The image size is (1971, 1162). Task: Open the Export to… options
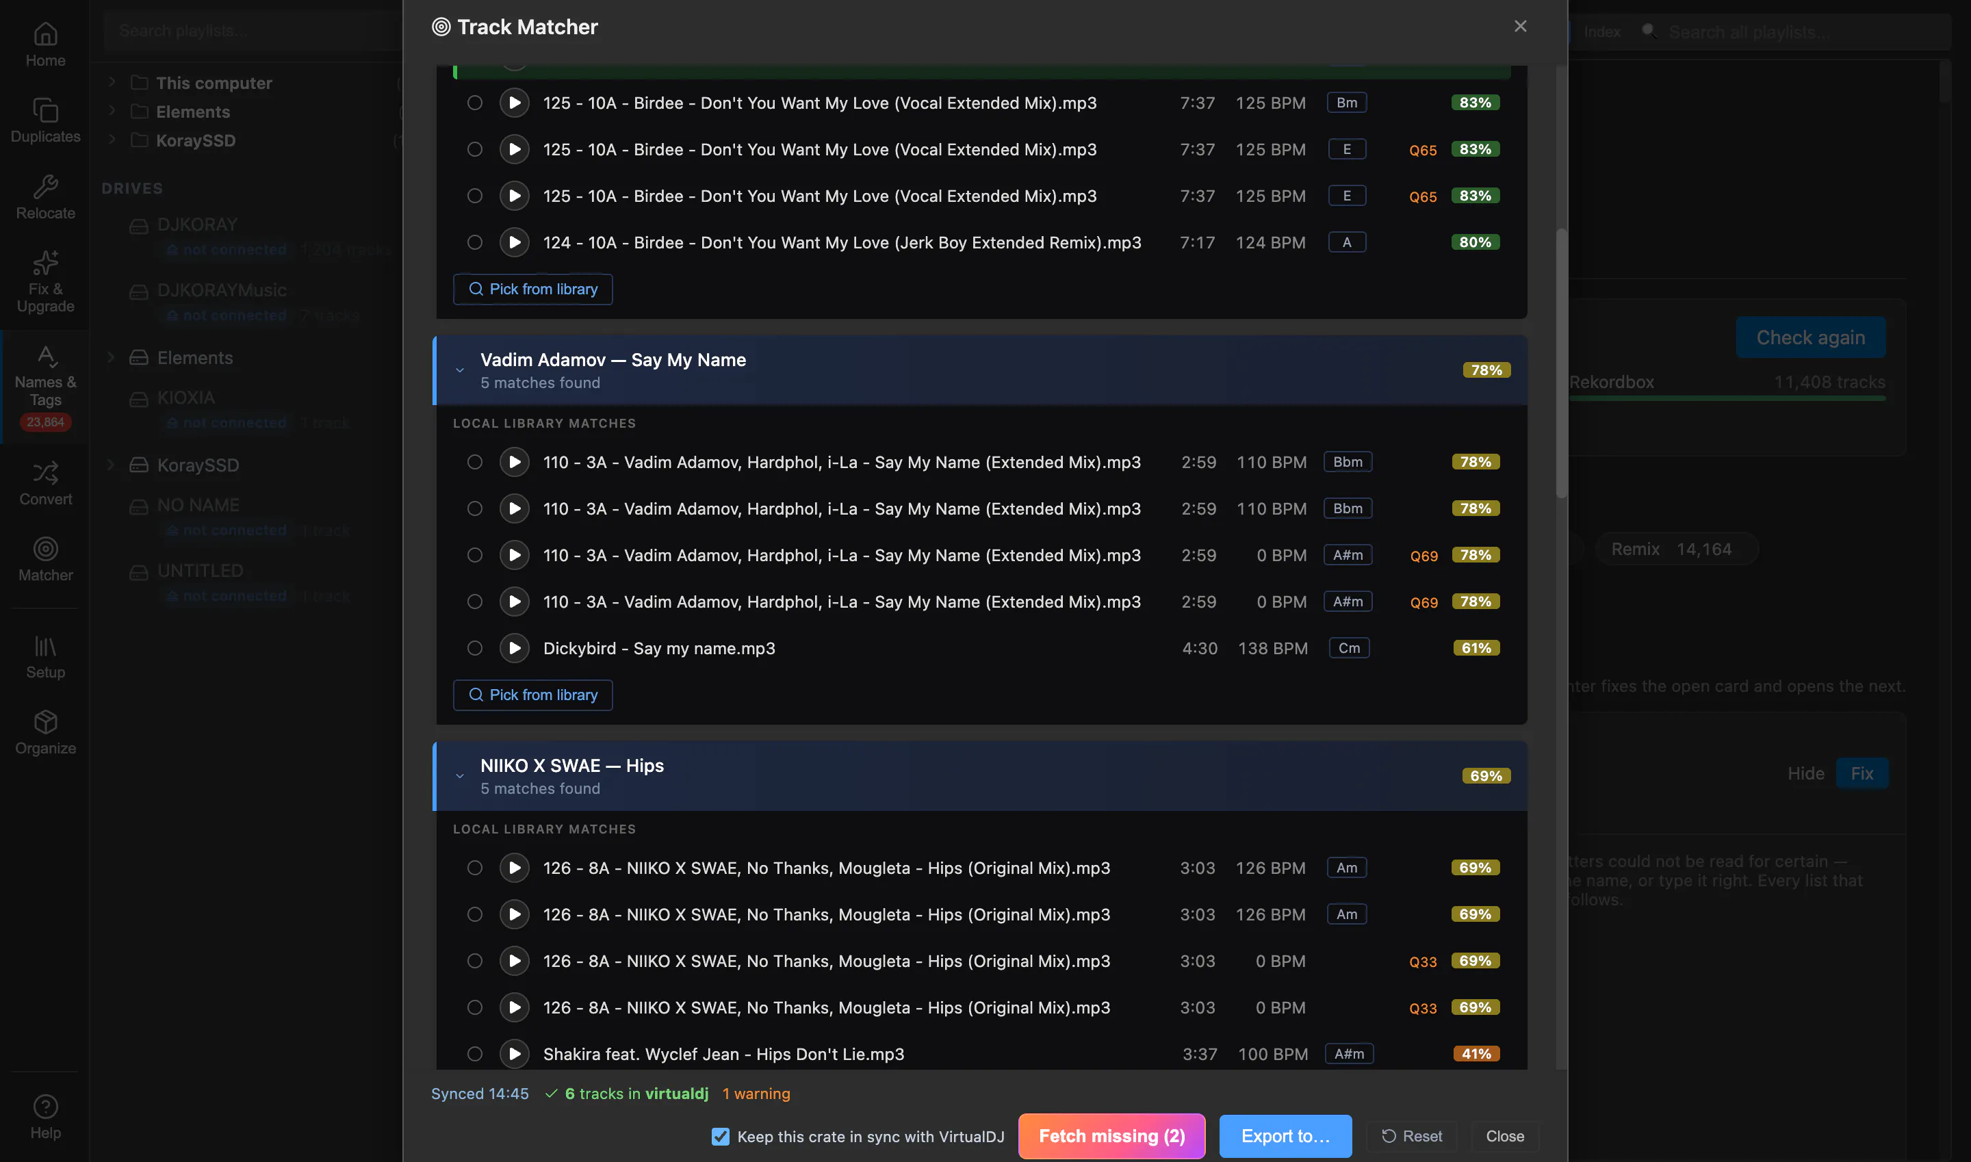(x=1285, y=1136)
